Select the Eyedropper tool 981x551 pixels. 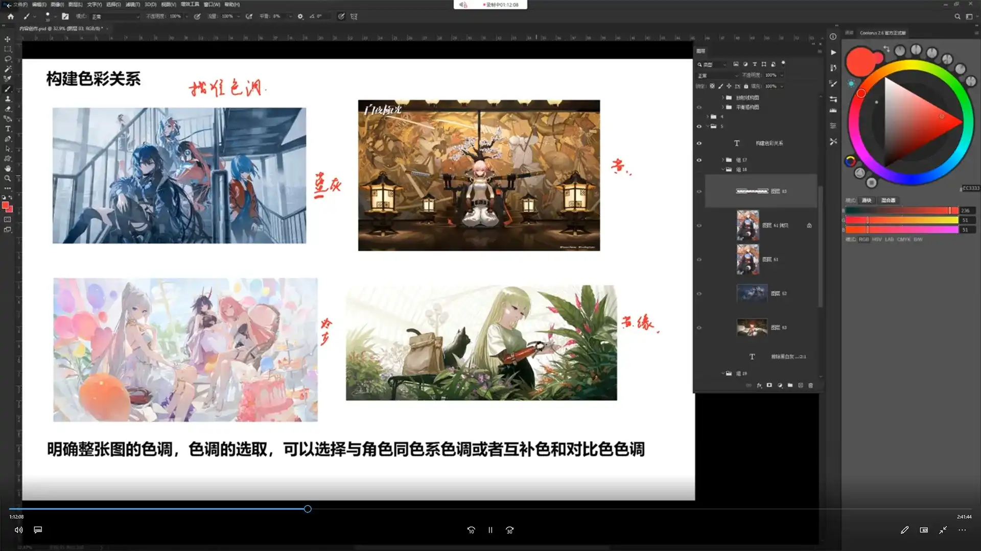(8, 79)
